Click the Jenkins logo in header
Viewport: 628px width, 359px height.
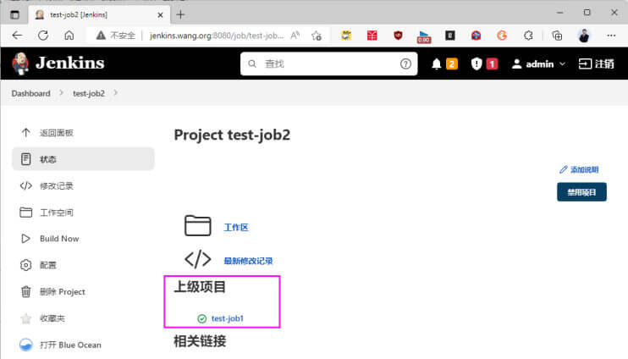(x=58, y=64)
